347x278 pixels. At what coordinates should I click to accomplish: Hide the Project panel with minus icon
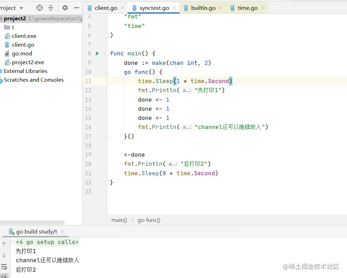coord(77,8)
